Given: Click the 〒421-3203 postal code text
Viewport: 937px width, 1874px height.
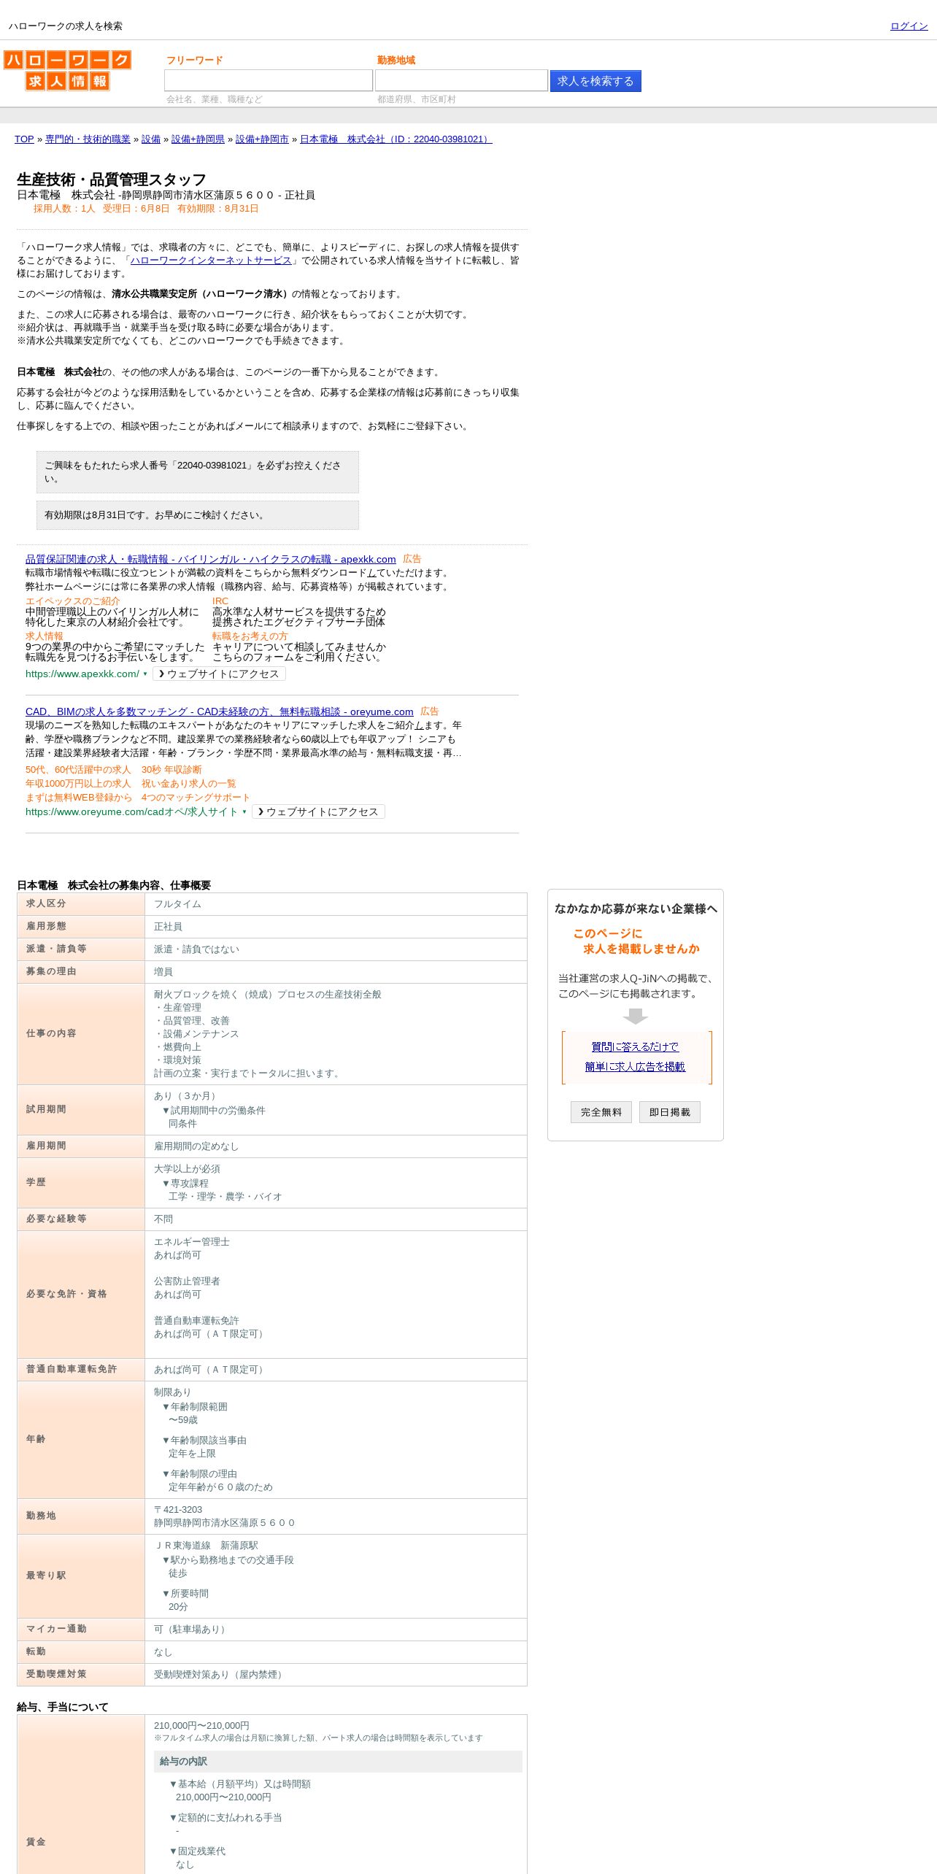Looking at the screenshot, I should tap(178, 1510).
